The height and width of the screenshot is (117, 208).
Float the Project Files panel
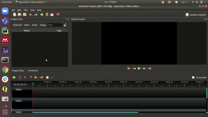(66, 19)
